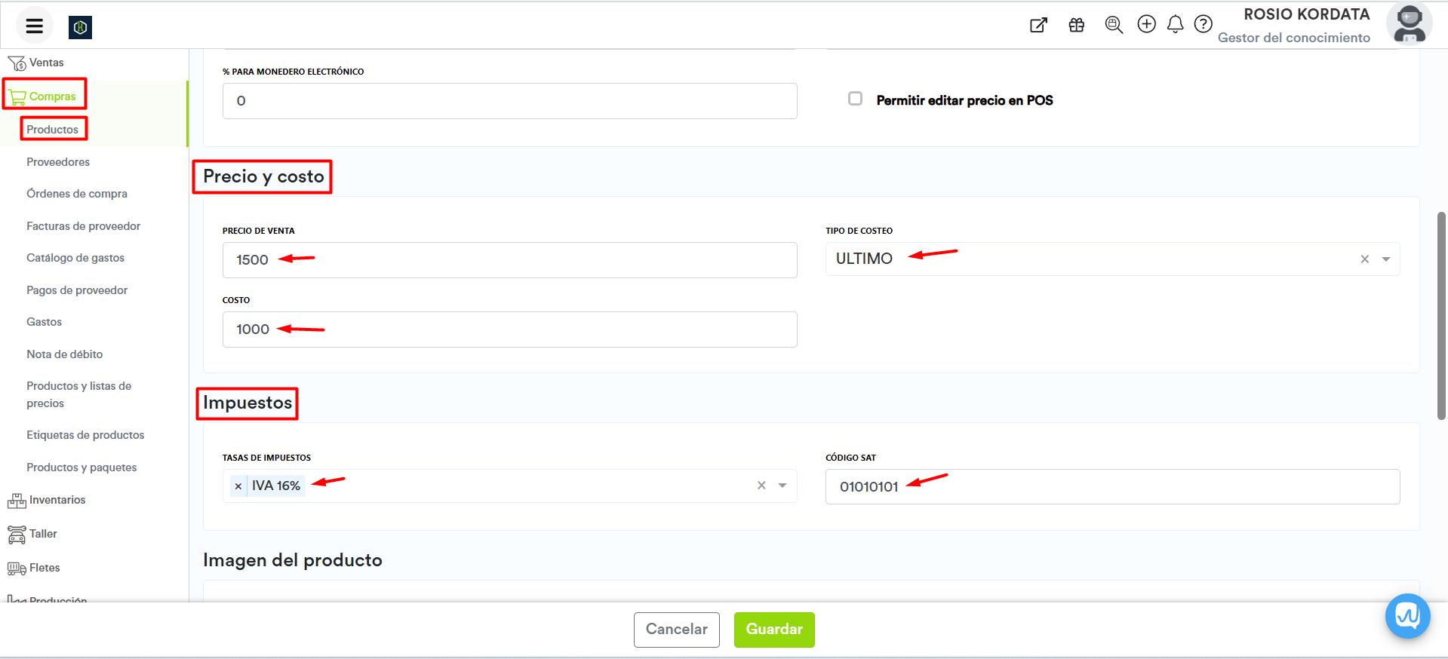
Task: Click the plus circle add icon
Action: pos(1146,24)
